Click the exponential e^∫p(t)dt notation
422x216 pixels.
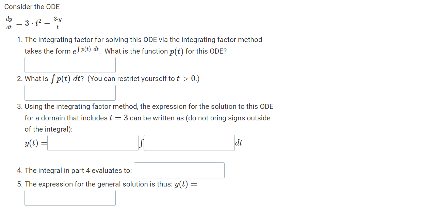85,50
